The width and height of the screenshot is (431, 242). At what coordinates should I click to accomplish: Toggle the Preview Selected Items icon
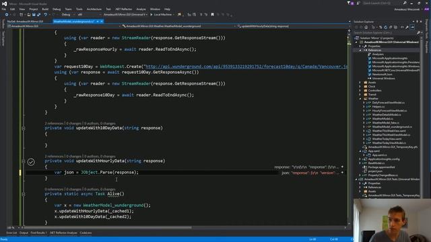pos(412,27)
